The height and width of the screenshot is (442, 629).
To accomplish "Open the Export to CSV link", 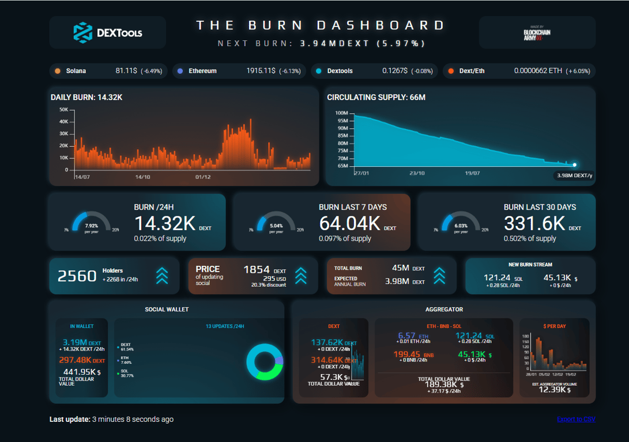I will (576, 419).
